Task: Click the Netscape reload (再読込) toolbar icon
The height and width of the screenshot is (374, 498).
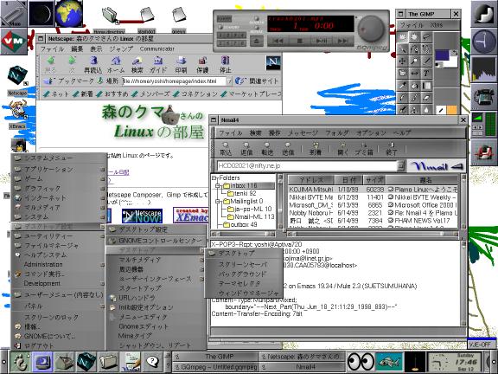Action: point(93,65)
